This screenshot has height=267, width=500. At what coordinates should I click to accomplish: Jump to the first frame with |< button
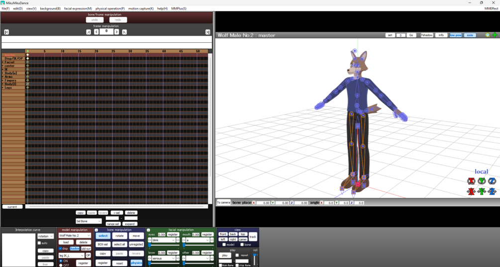pos(6,32)
